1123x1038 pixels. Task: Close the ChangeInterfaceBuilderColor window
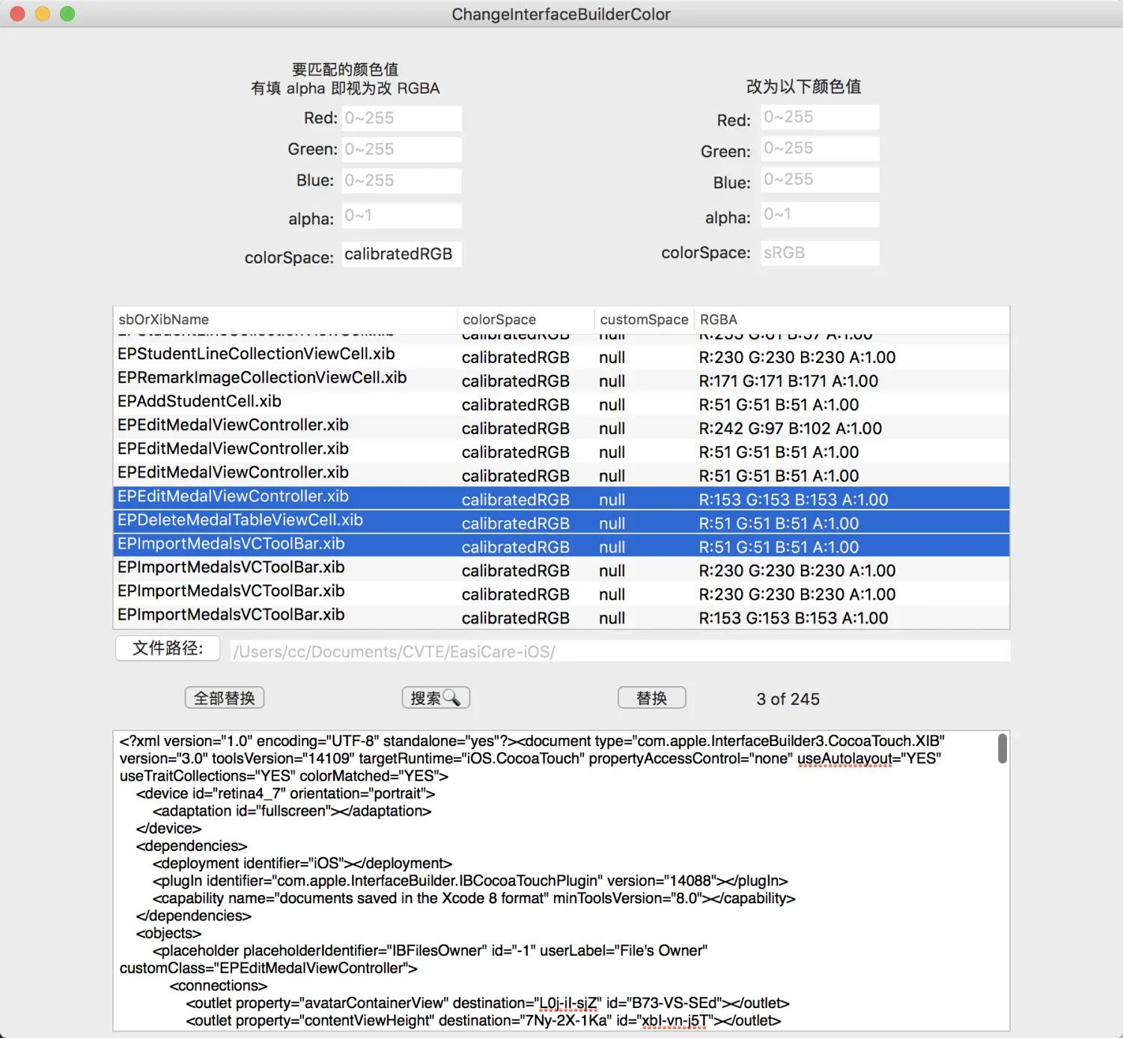coord(17,13)
